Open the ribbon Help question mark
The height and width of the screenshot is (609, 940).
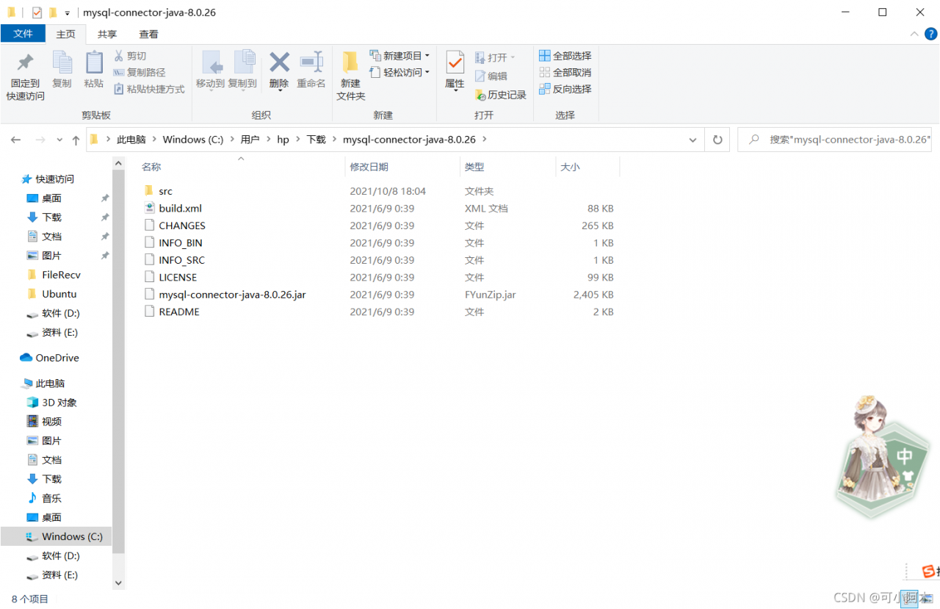930,34
